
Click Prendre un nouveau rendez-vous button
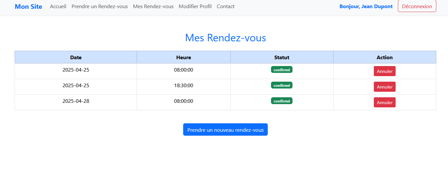point(225,129)
